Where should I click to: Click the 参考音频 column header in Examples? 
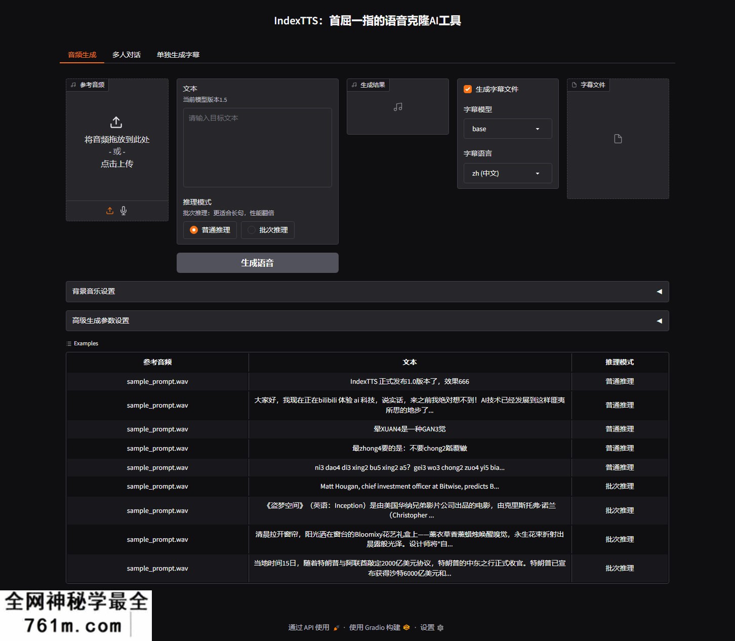(x=157, y=362)
